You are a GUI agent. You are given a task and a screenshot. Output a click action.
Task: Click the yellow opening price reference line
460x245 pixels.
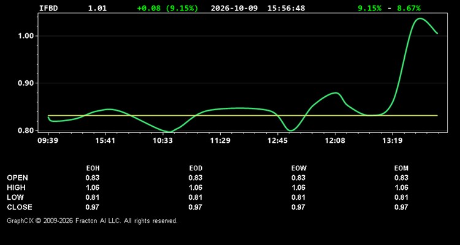click(x=243, y=116)
